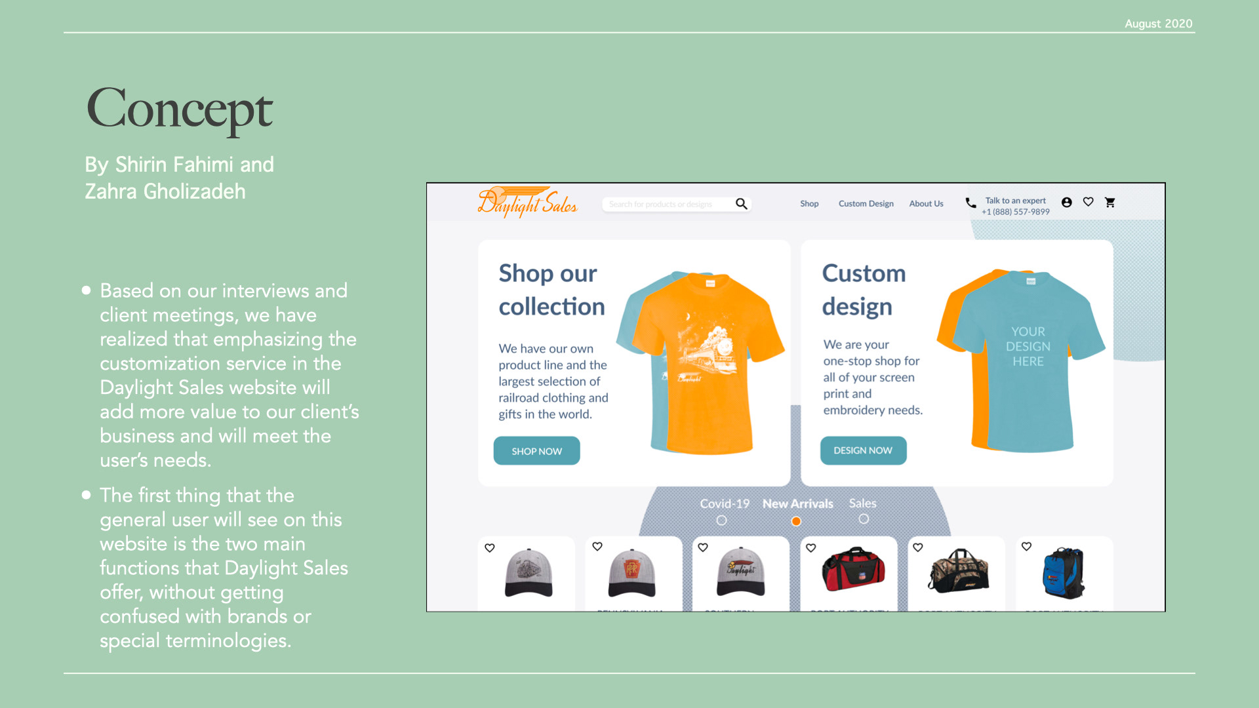Open the Custom Design menu item
This screenshot has height=708, width=1259.
tap(866, 204)
